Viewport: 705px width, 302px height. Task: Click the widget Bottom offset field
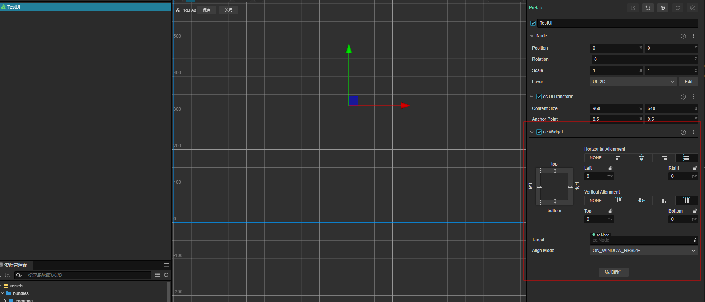pyautogui.click(x=683, y=219)
